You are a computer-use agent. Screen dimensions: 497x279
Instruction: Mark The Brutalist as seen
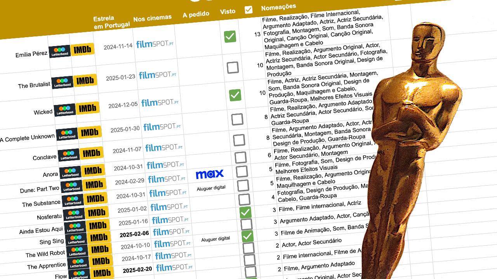(233, 67)
